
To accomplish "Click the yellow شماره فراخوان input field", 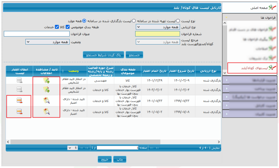I will click(157, 34).
